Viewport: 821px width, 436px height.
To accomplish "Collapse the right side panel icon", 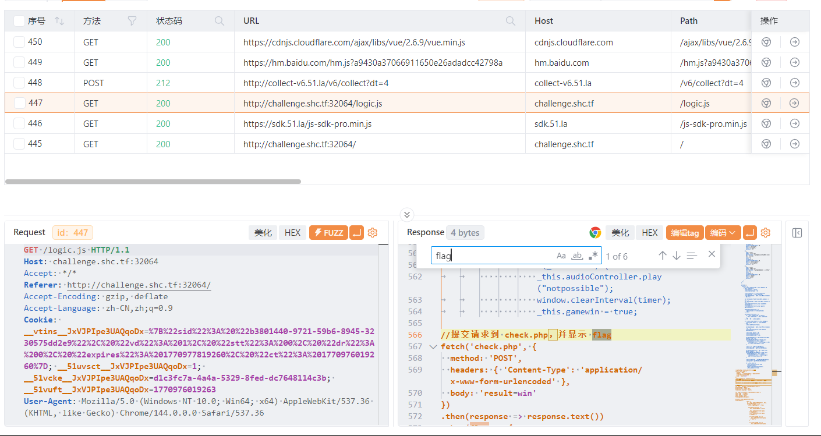I will (x=797, y=233).
